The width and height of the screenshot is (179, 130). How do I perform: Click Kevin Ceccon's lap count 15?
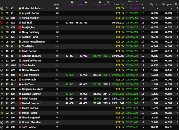click(143, 51)
